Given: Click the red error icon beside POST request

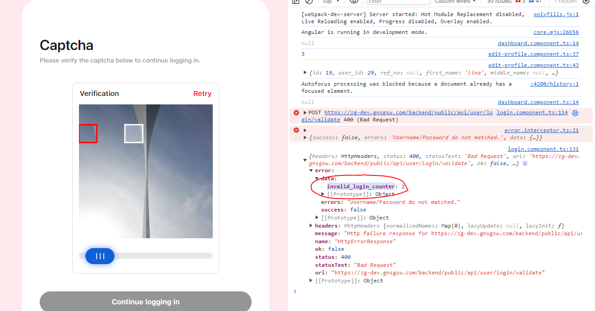Looking at the screenshot, I should click(296, 113).
